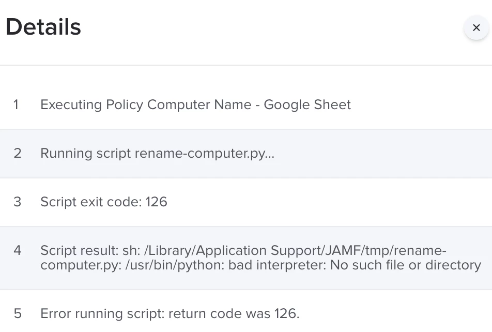Click No such file or directory text
This screenshot has height=332, width=492.
tap(406, 265)
